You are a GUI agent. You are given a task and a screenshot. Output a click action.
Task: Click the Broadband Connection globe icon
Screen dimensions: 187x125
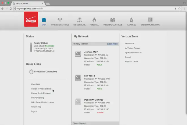31,72
